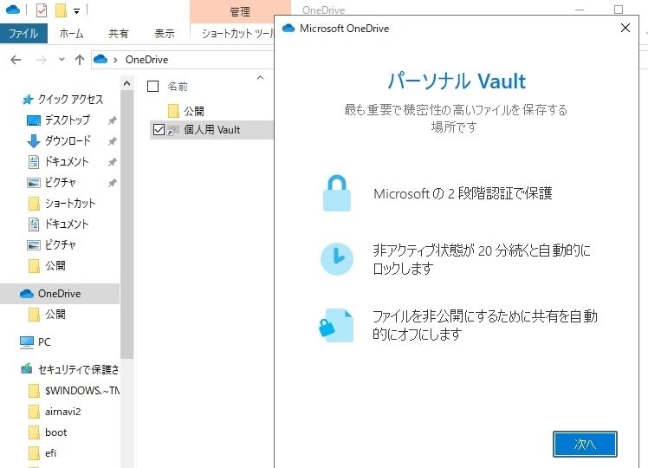Click the パーソナル Vault heading
648x468 pixels.
pyautogui.click(x=457, y=81)
